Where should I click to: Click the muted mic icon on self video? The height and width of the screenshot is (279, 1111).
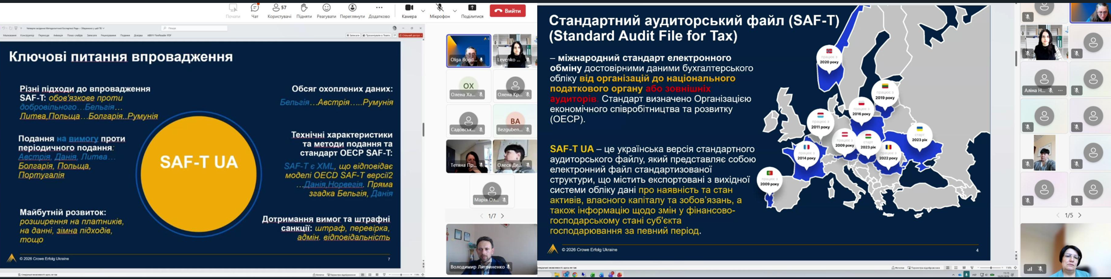coord(1041,269)
